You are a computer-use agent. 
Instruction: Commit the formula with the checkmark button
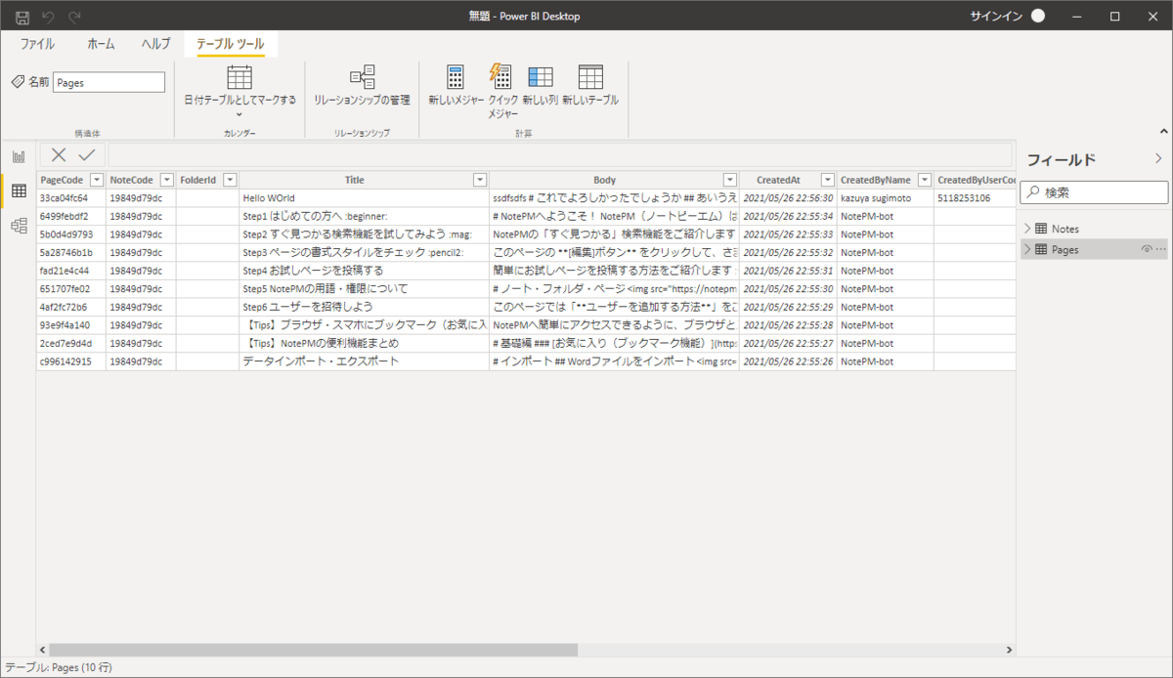click(87, 155)
